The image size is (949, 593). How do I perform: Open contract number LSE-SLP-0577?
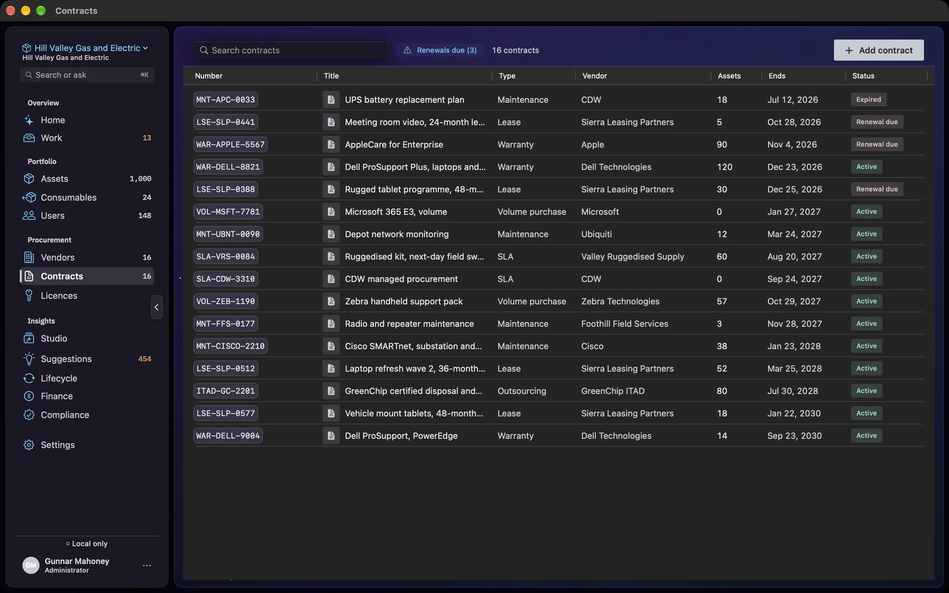226,414
